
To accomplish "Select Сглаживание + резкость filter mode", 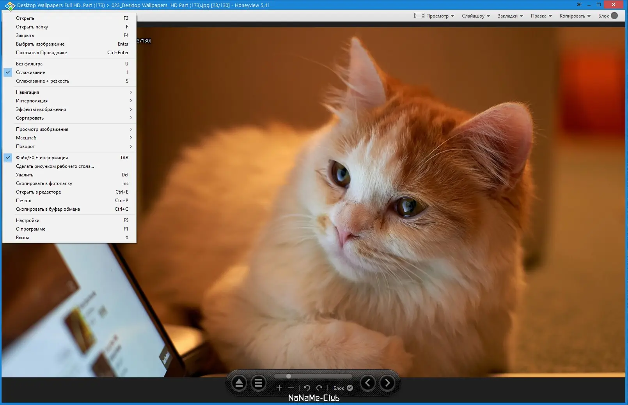I will click(69, 81).
